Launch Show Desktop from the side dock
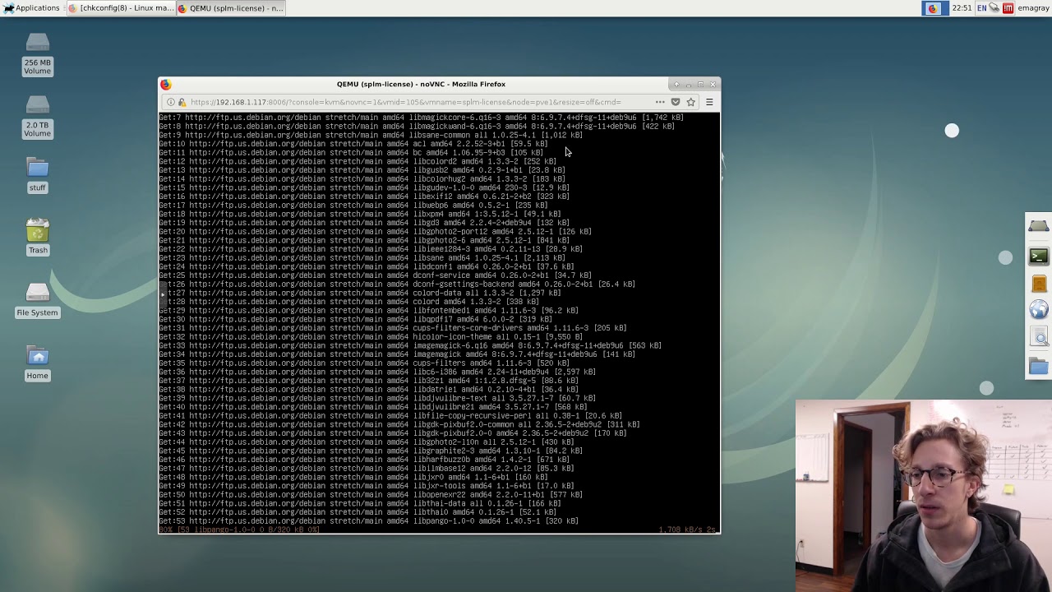Image resolution: width=1052 pixels, height=592 pixels. click(1039, 226)
